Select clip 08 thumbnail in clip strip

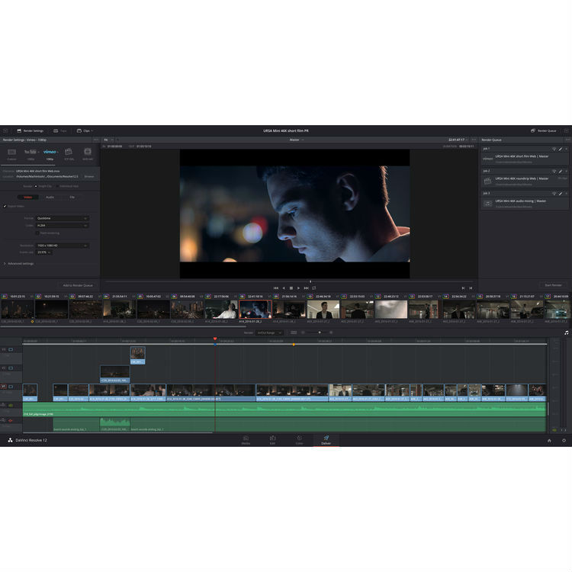pos(255,309)
